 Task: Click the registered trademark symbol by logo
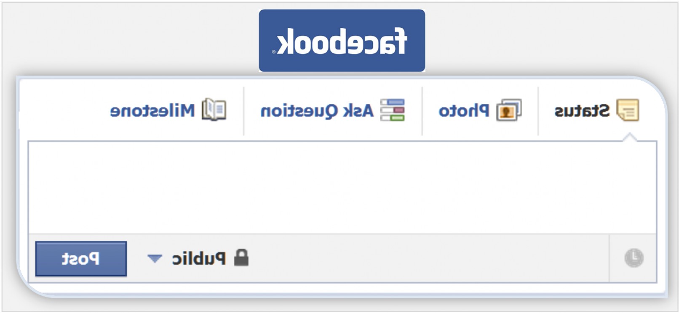[x=274, y=52]
